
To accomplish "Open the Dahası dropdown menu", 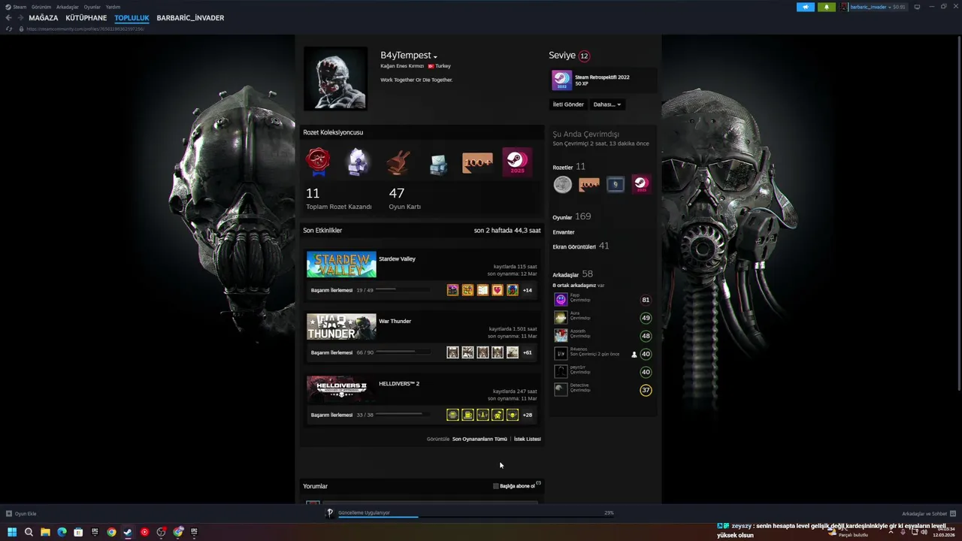I will pos(607,104).
